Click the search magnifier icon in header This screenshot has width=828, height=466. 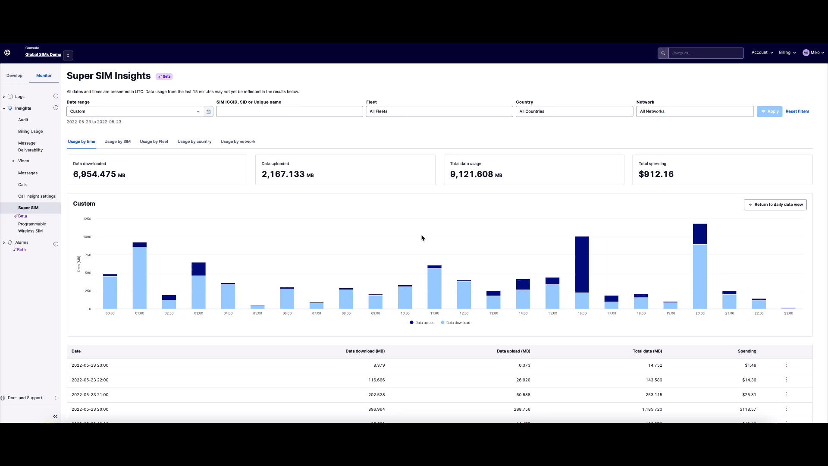(x=663, y=53)
